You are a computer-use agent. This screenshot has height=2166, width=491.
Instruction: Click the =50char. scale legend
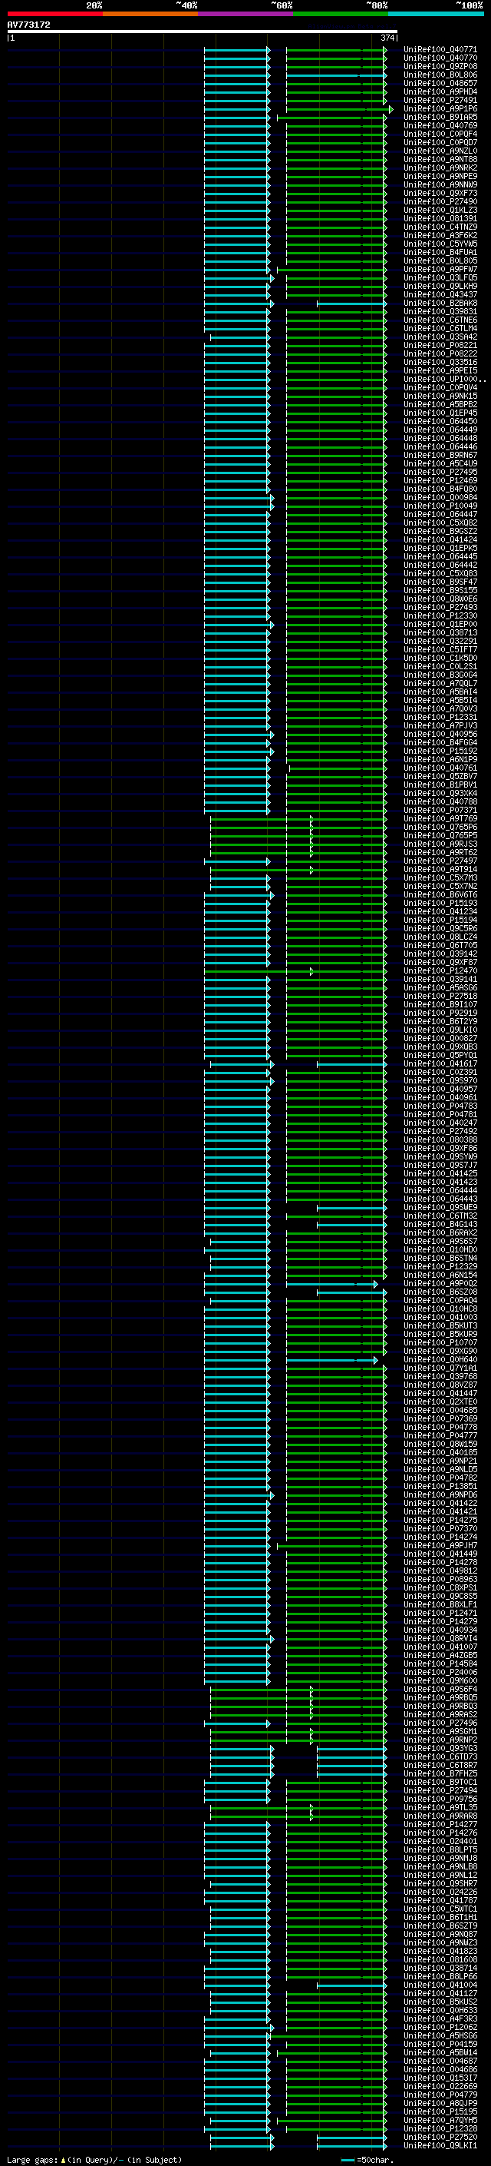tap(367, 2159)
